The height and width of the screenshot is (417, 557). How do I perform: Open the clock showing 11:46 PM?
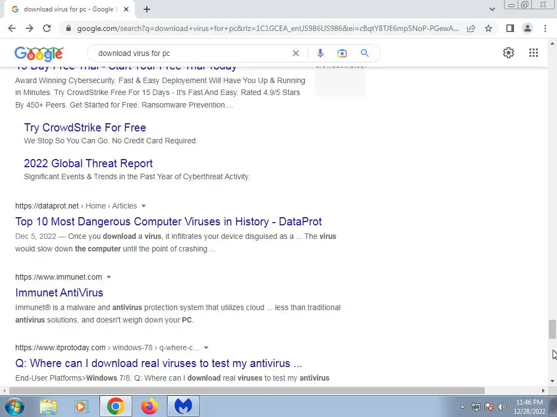click(529, 407)
